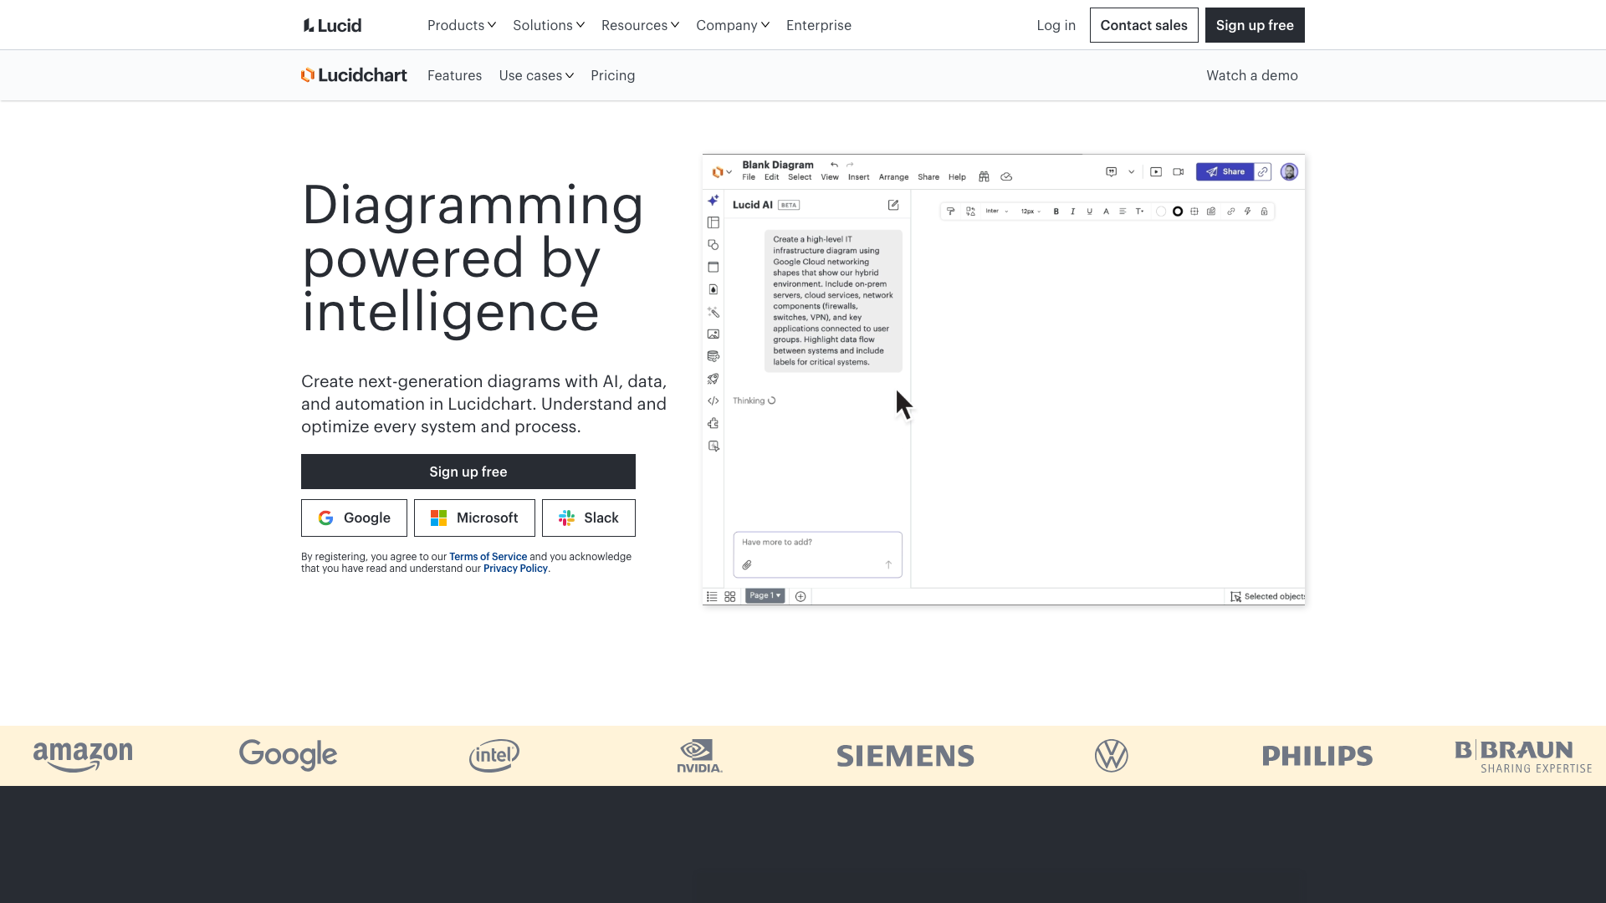Open the Terms of Service link
The width and height of the screenshot is (1606, 903).
(x=488, y=557)
